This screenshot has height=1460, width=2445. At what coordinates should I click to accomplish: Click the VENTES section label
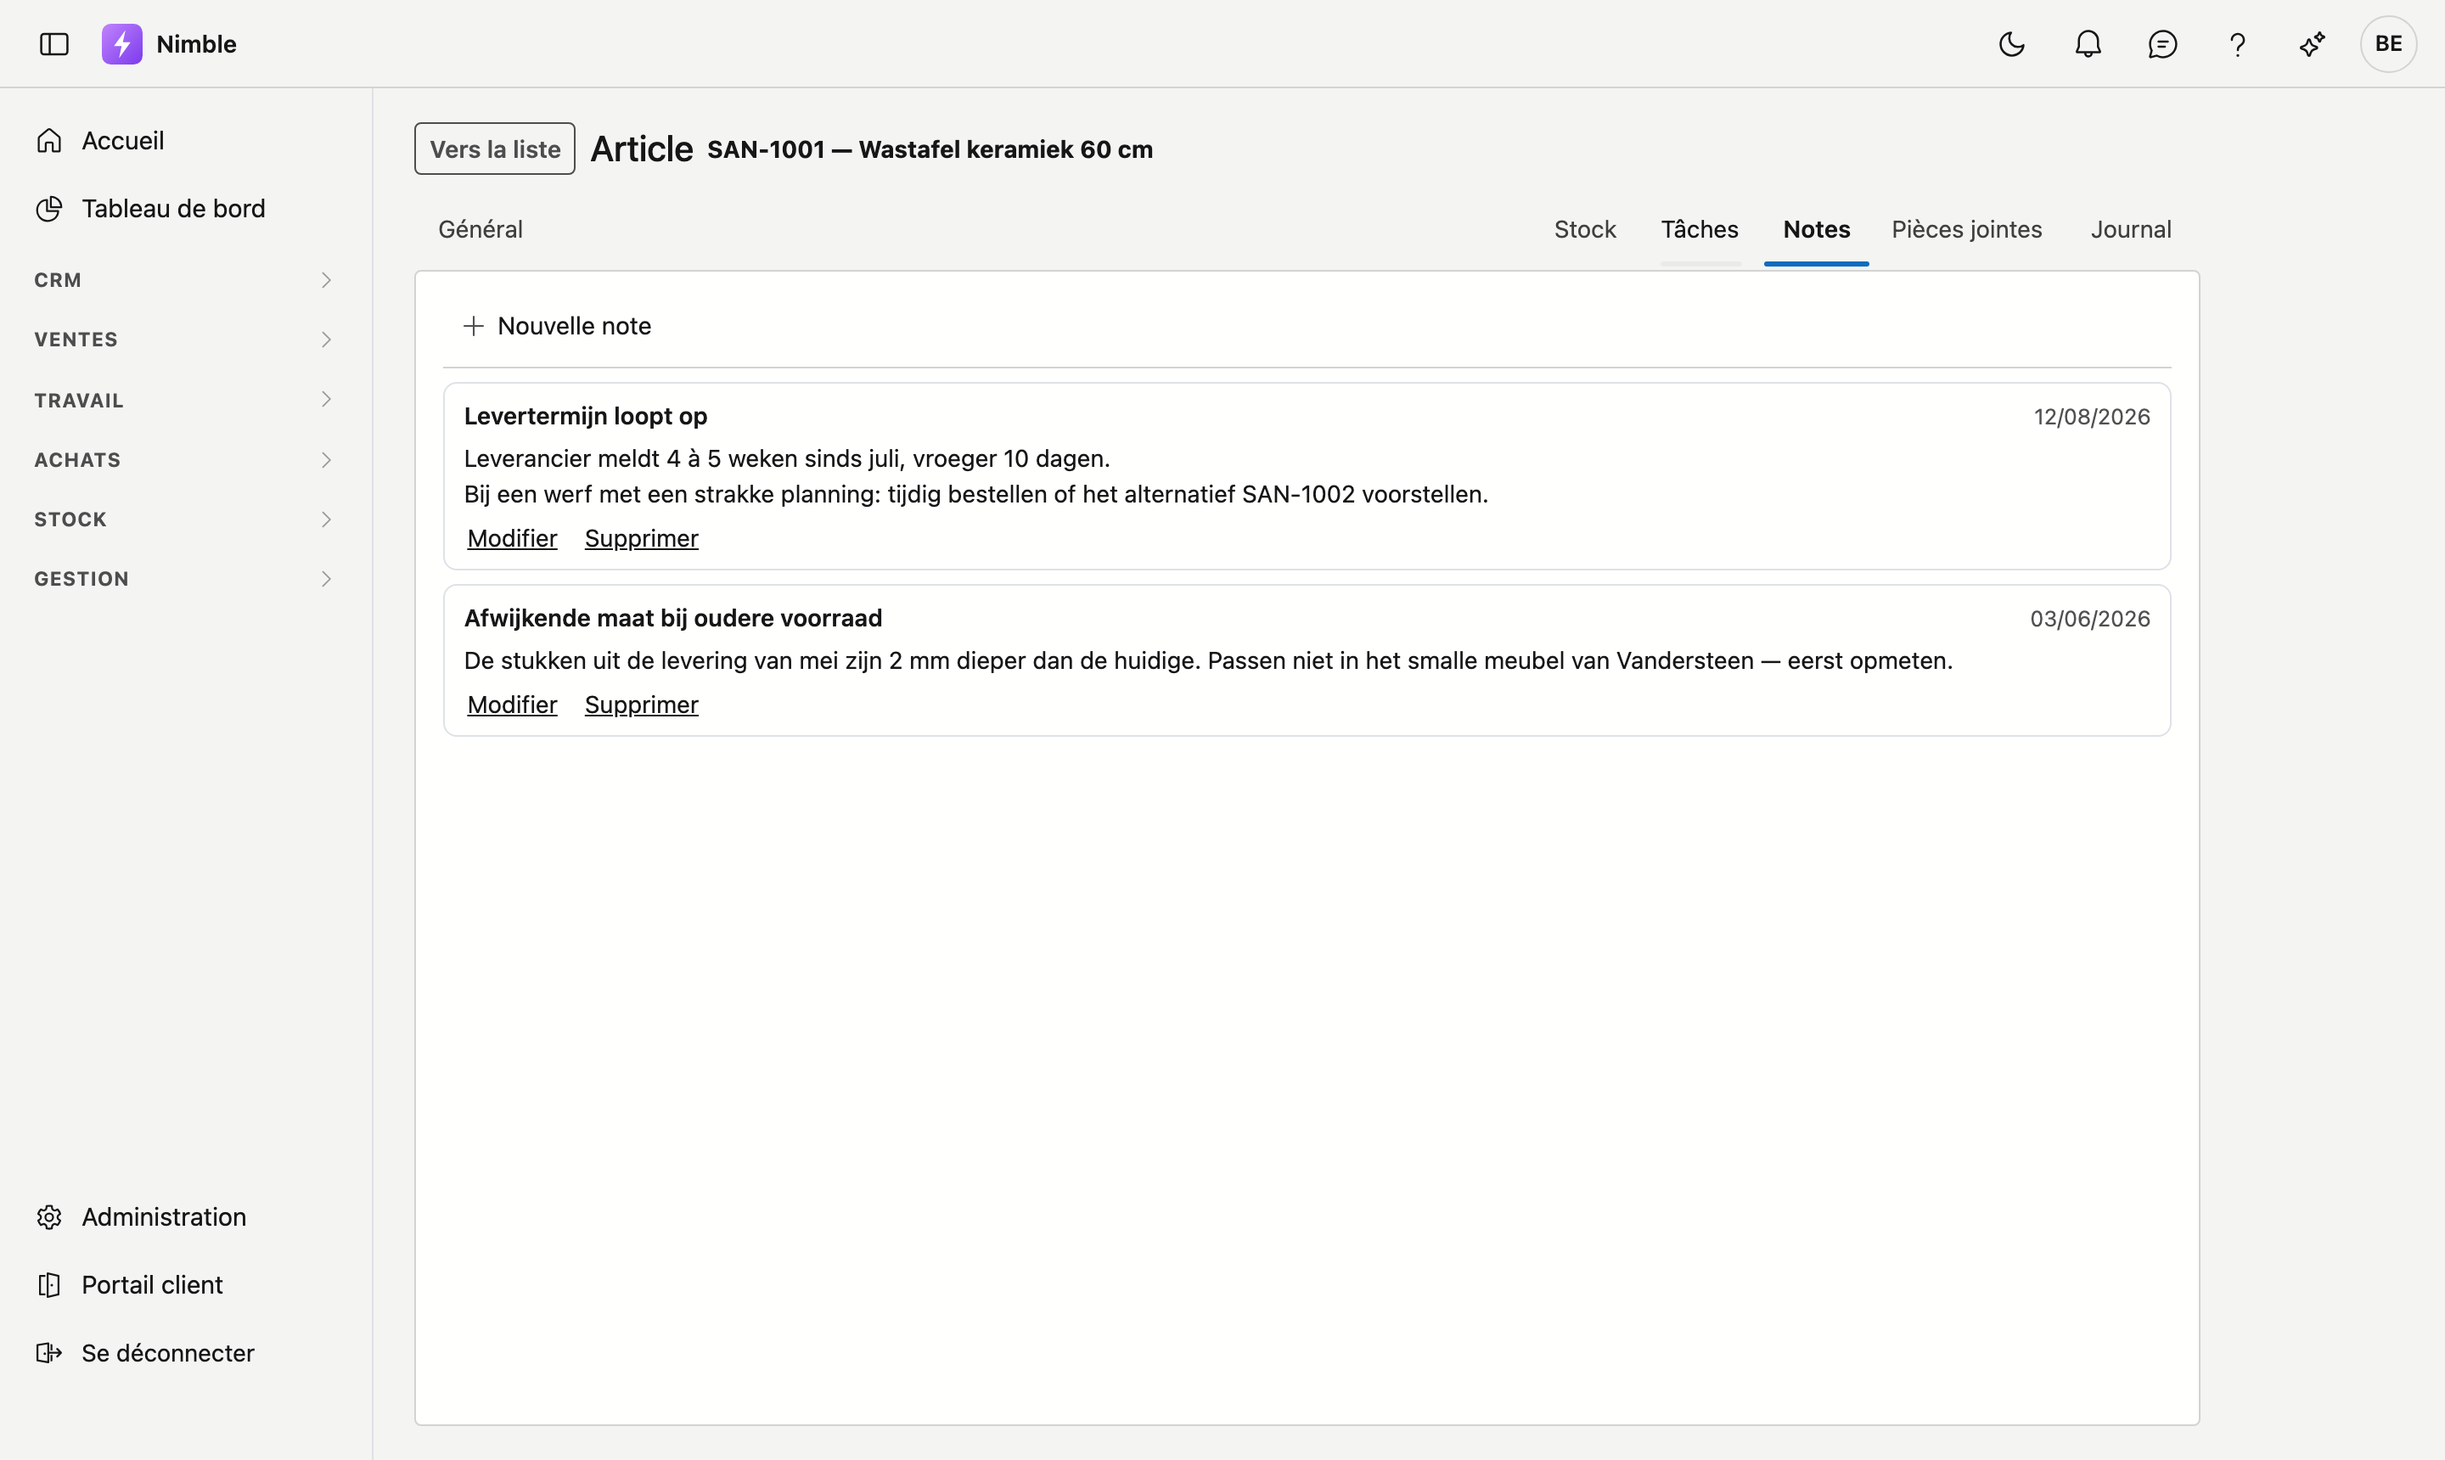(76, 340)
